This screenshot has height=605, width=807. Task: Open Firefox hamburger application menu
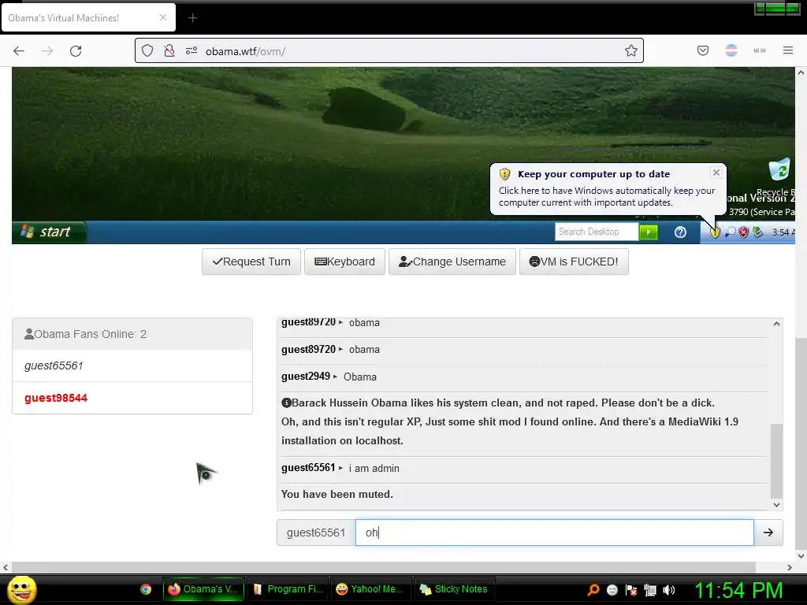pyautogui.click(x=787, y=50)
